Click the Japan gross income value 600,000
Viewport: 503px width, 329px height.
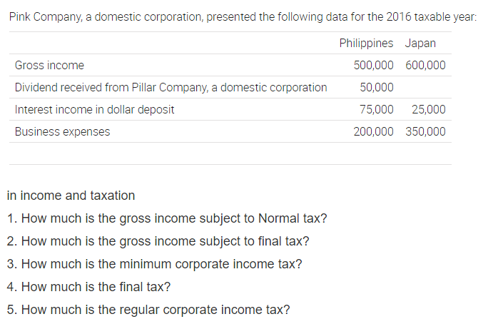tap(425, 66)
